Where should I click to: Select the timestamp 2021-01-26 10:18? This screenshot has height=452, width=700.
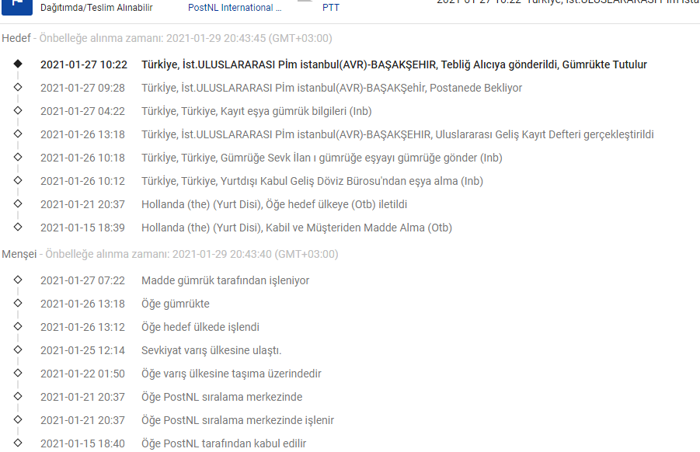coord(82,158)
